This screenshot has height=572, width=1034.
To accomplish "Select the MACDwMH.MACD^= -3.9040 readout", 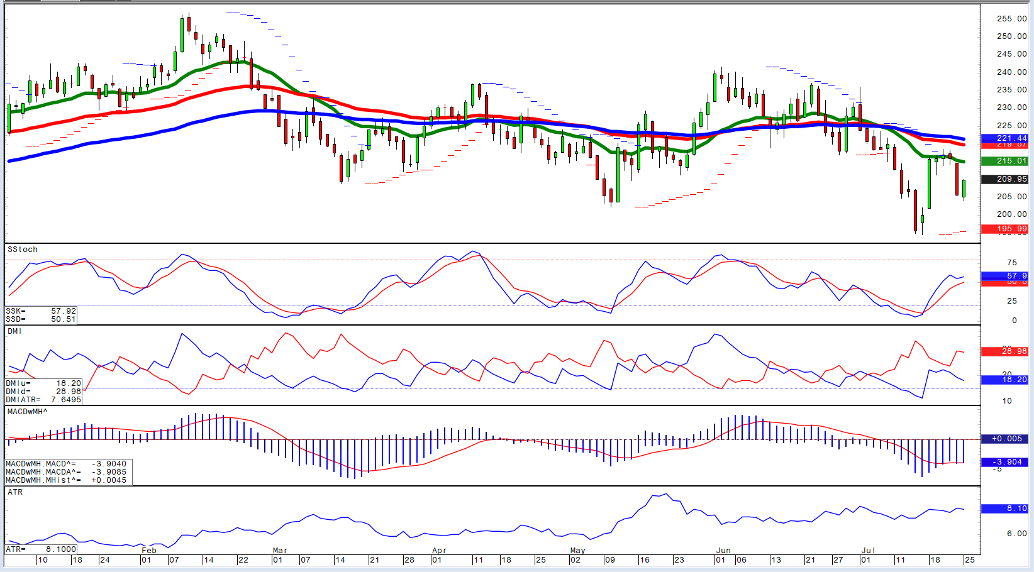I will (67, 464).
